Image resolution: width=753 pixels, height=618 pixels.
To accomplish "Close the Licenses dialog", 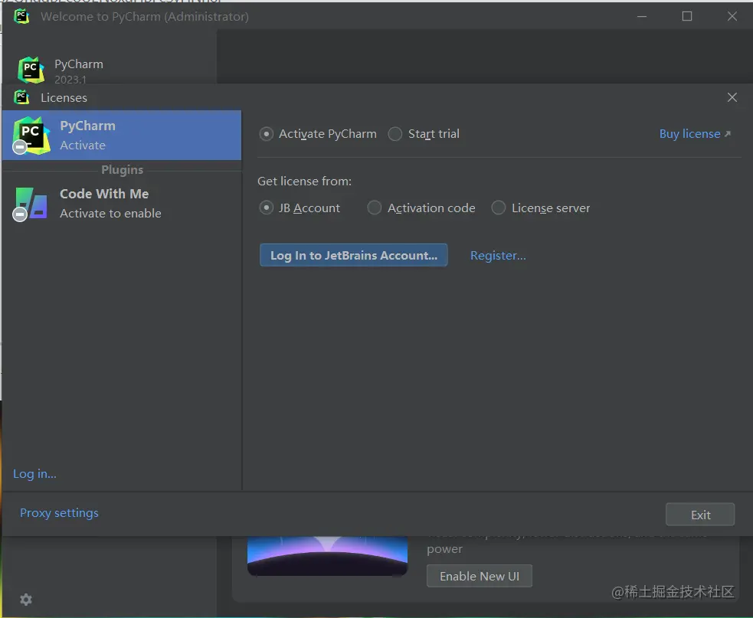I will click(732, 97).
